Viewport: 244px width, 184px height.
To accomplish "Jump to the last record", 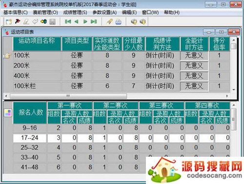I will pos(94,21).
